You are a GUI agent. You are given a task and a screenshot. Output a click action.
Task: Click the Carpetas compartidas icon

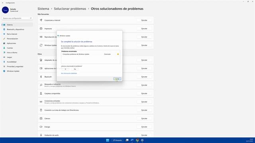pyautogui.click(x=41, y=94)
